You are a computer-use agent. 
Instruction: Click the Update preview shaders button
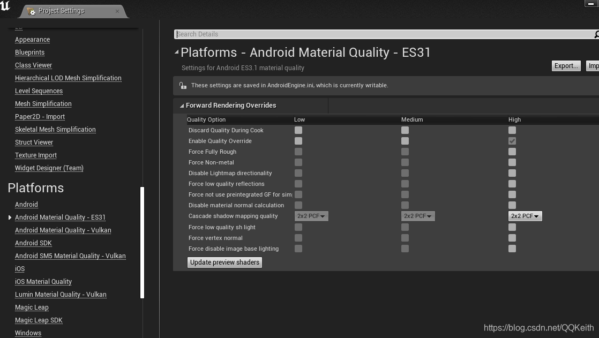point(224,262)
